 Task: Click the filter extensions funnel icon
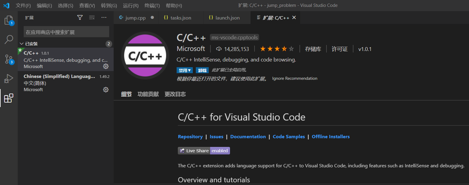(80, 18)
